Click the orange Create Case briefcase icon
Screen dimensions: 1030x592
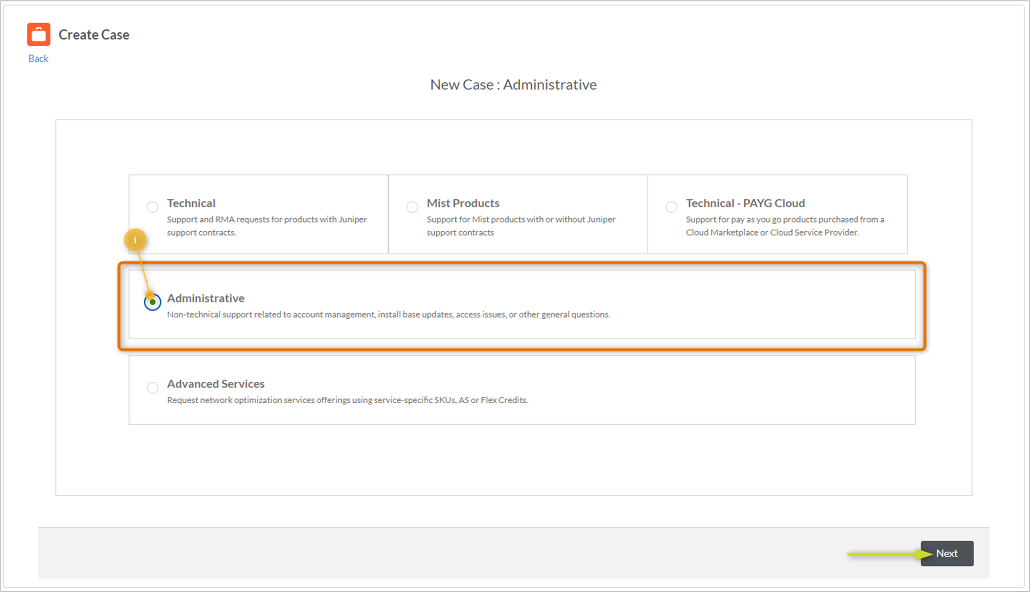tap(38, 34)
